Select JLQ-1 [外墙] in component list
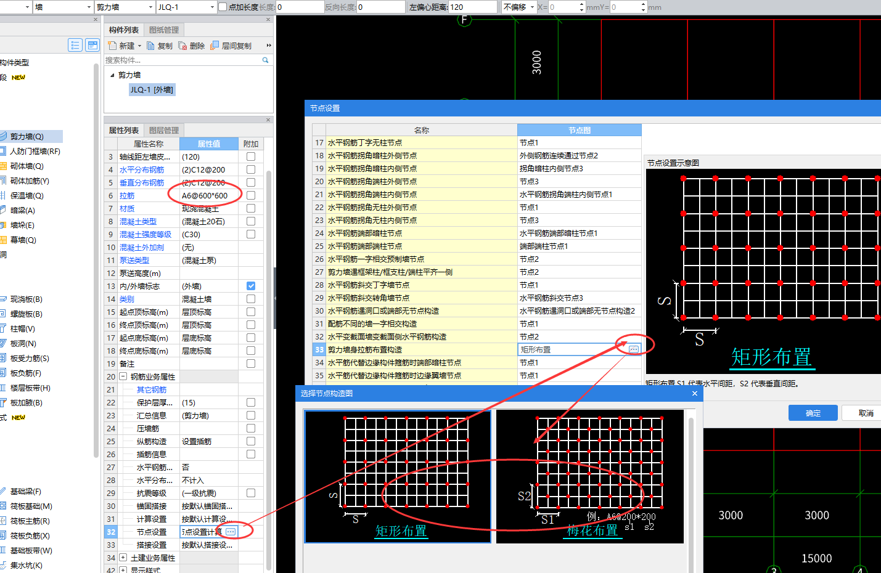The height and width of the screenshot is (573, 881). (x=152, y=90)
